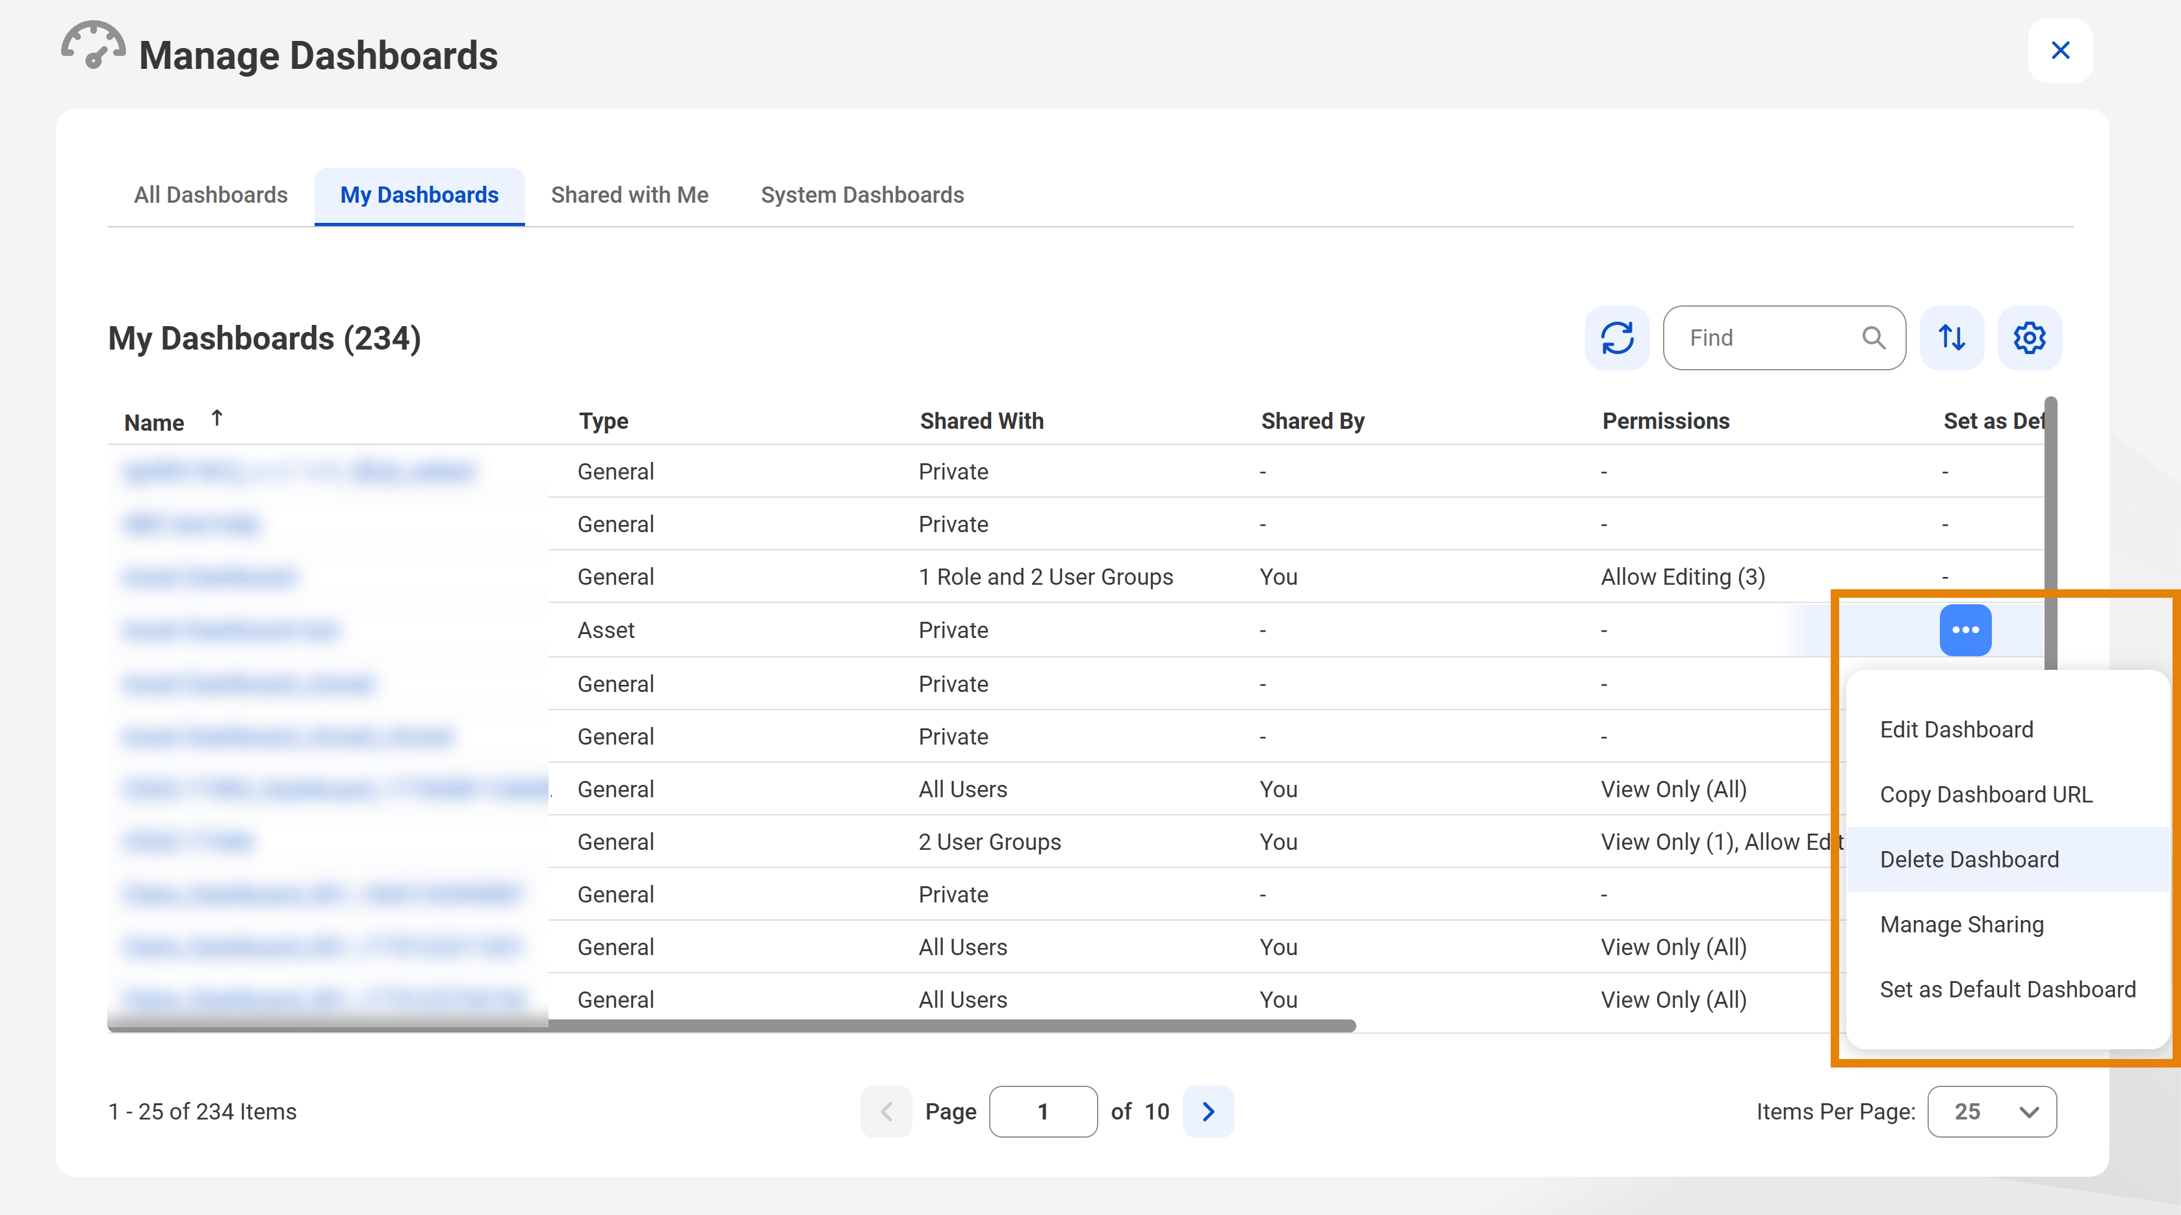Click the previous page left chevron
This screenshot has height=1215, width=2181.
[x=886, y=1112]
